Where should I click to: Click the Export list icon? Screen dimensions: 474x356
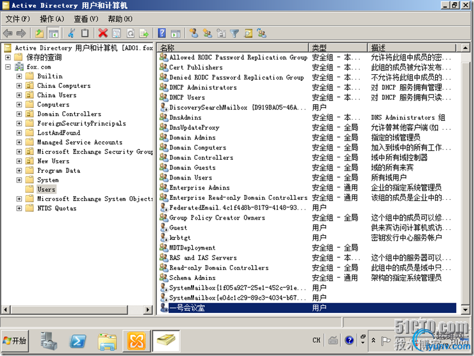click(x=144, y=34)
